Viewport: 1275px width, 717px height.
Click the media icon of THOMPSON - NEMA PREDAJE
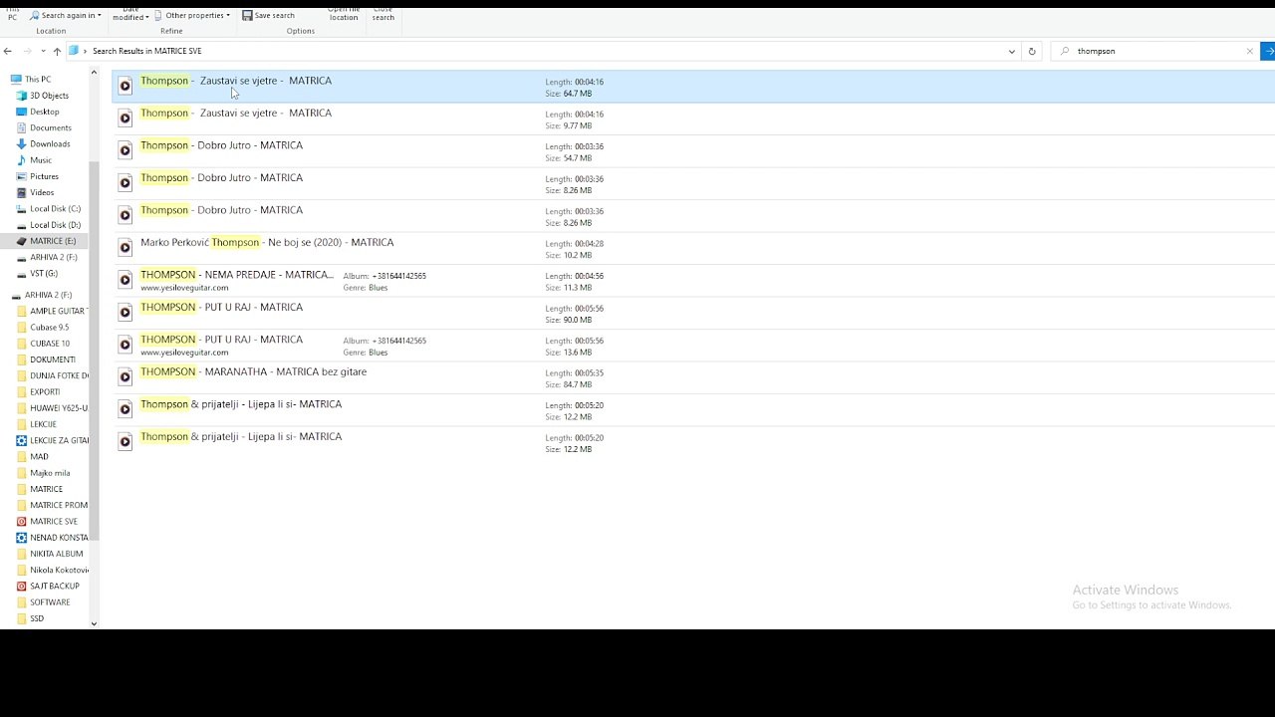tap(125, 280)
